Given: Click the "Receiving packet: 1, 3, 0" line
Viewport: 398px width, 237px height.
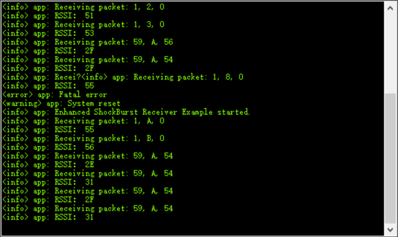Looking at the screenshot, I should 83,25.
